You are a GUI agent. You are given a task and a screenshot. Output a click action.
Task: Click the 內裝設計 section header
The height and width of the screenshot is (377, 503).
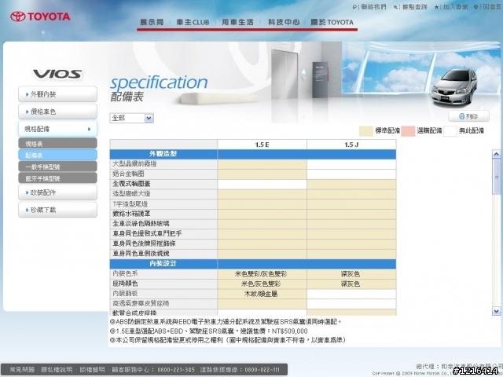point(163,264)
